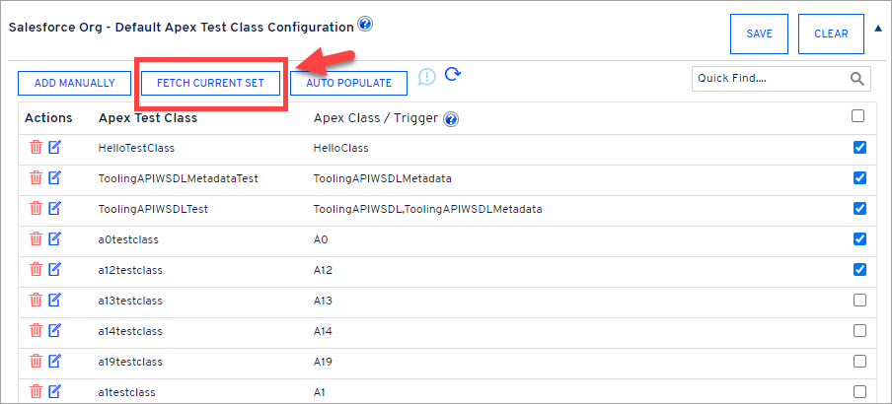Click the Fetch Current Set button
The width and height of the screenshot is (892, 404).
point(210,83)
